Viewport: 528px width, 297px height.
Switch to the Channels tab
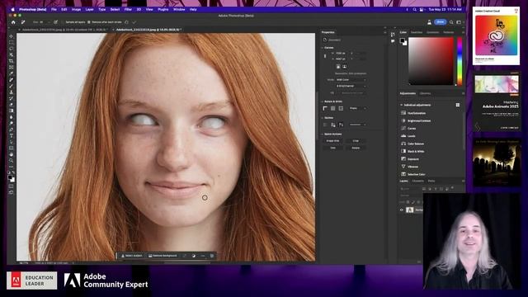coord(418,181)
